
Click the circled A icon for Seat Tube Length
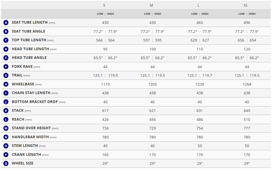tap(6, 23)
